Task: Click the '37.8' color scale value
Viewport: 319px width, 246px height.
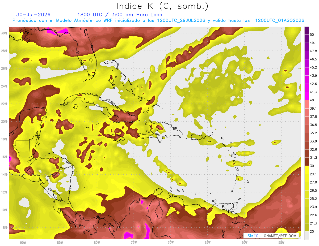Action: (313, 116)
